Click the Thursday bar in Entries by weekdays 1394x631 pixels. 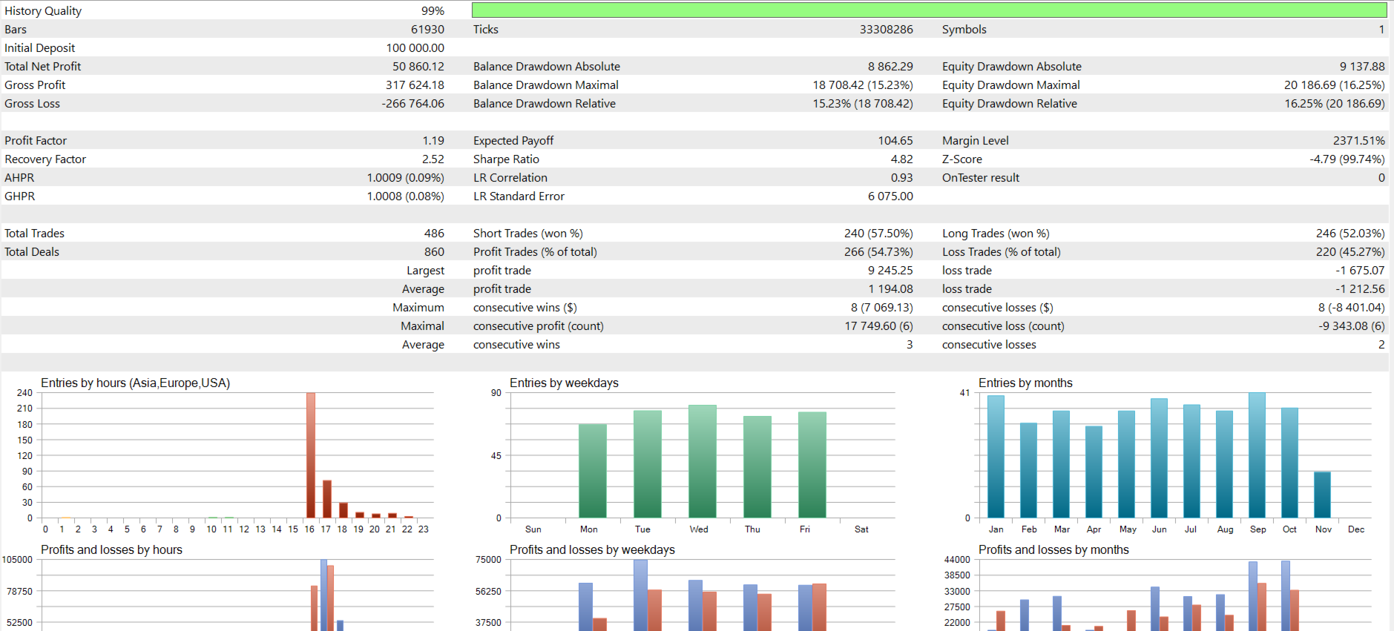point(757,467)
